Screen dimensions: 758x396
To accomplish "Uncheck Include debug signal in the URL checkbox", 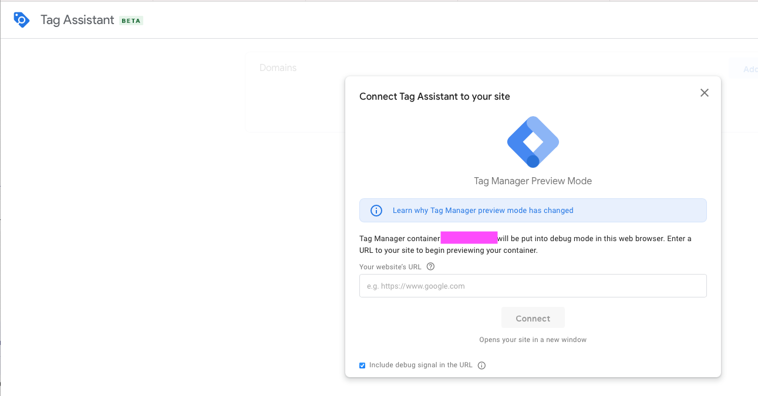I will click(362, 365).
